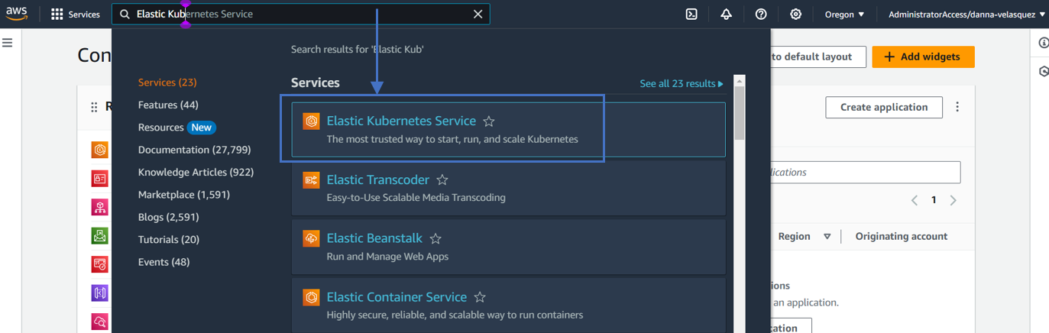Star the Elastic Transcoder service
Image resolution: width=1049 pixels, height=333 pixels.
(x=442, y=180)
